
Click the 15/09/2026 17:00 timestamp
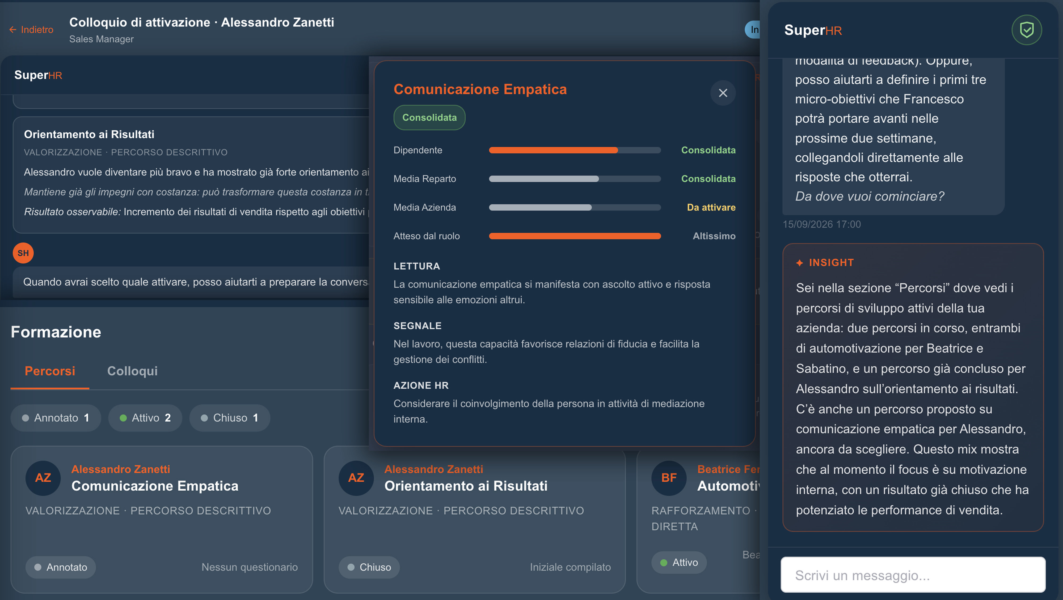tap(822, 224)
